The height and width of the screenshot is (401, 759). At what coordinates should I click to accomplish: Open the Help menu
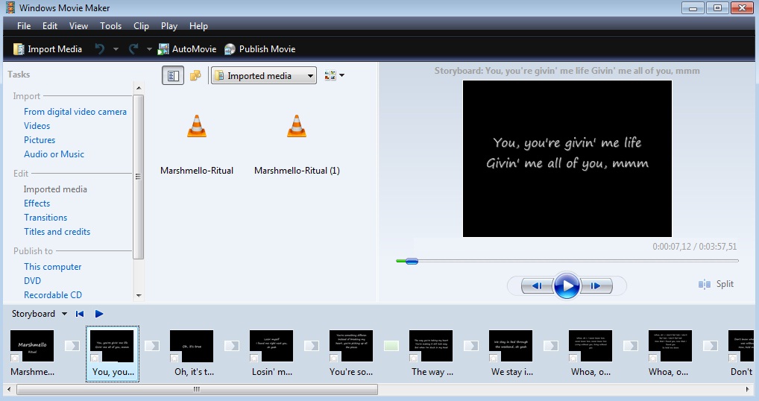[x=198, y=26]
